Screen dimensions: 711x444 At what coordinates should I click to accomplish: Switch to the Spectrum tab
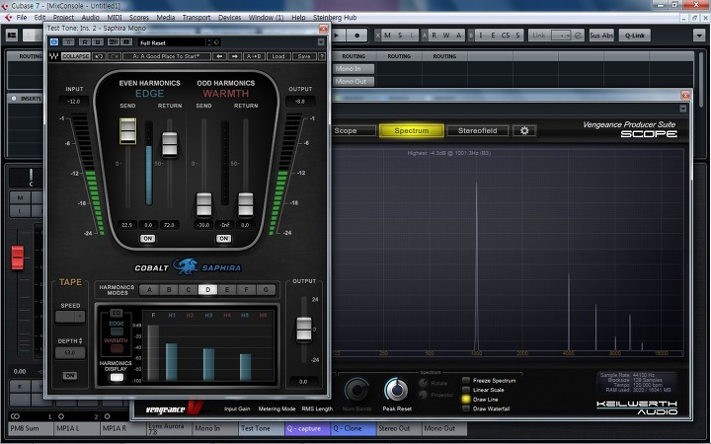coord(411,130)
